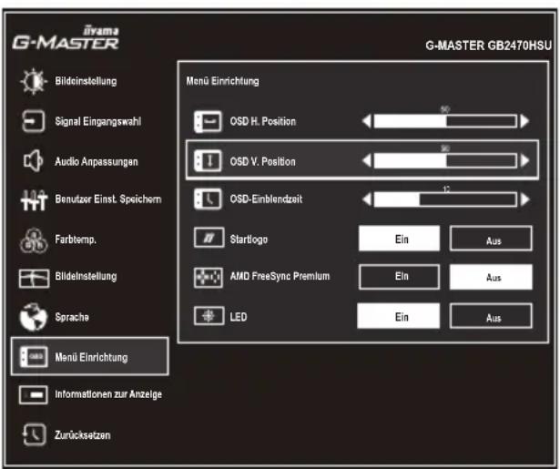Open the Signal Eingangswahl menu label
Image resolution: width=560 pixels, height=469 pixels.
97,121
